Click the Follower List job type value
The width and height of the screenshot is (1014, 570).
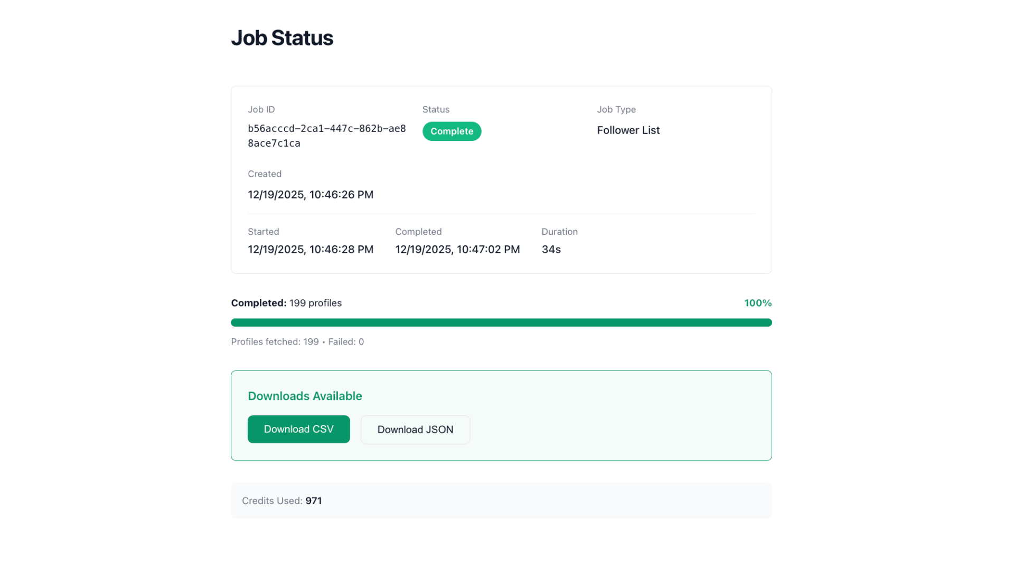[x=628, y=130]
